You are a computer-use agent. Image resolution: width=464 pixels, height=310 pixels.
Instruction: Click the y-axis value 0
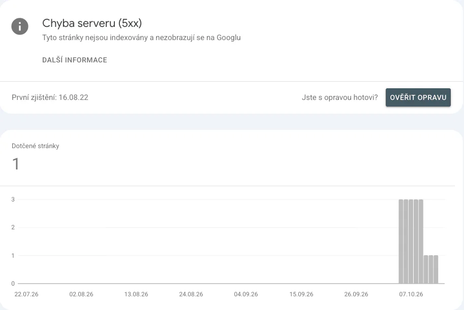(x=13, y=284)
